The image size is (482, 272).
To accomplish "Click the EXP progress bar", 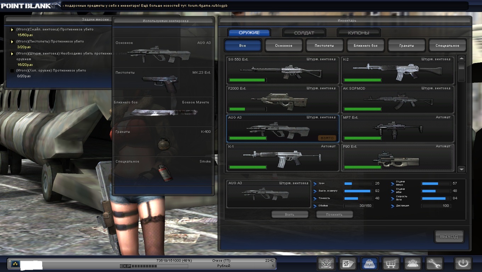I will tap(159, 266).
